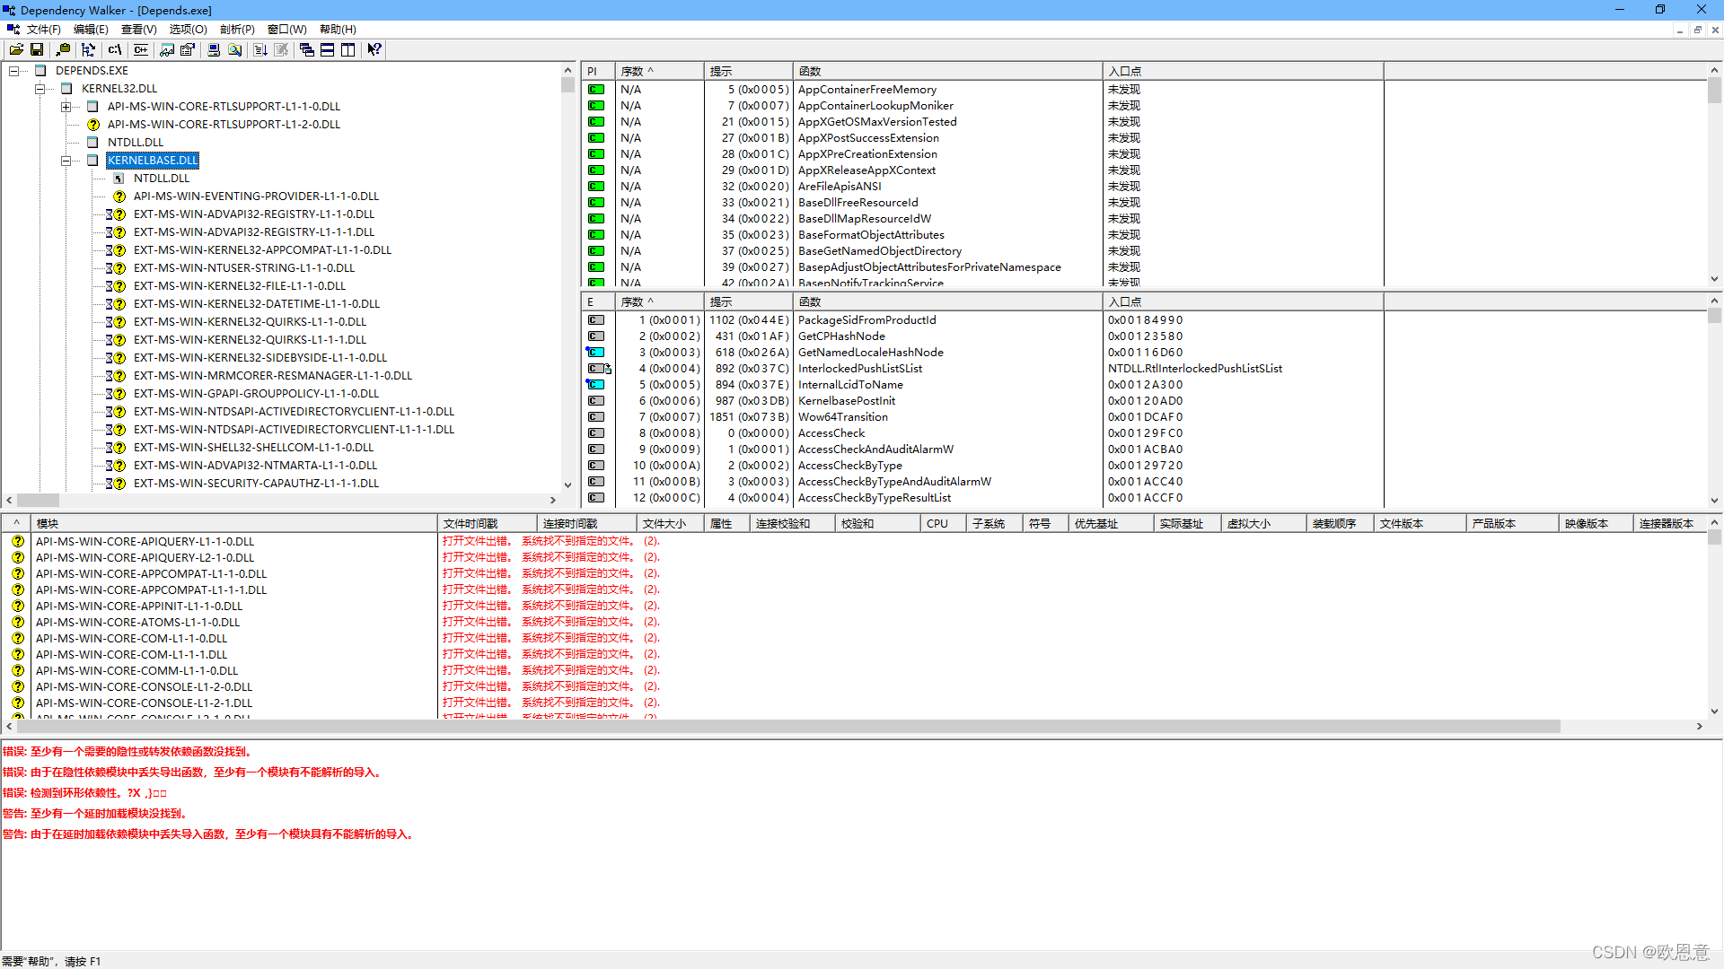Collapse the KERNEL32.DLL tree node
1724x969 pixels.
(x=40, y=89)
